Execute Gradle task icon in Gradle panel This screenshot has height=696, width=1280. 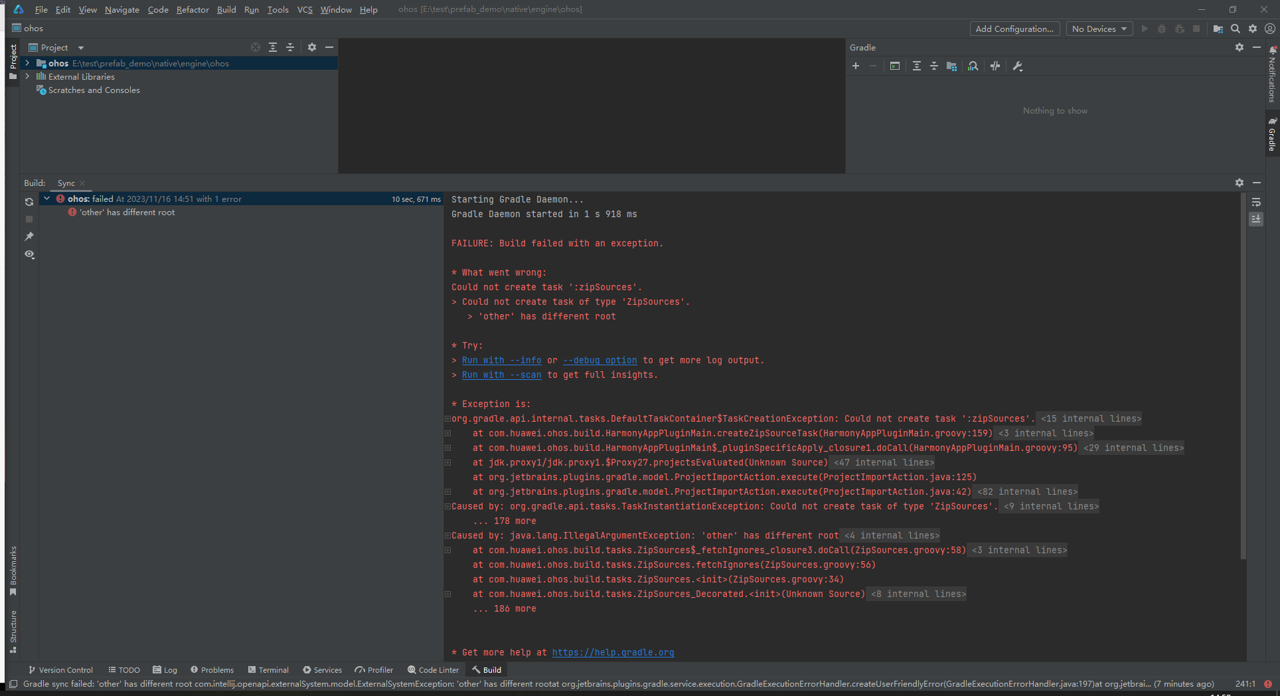point(895,66)
